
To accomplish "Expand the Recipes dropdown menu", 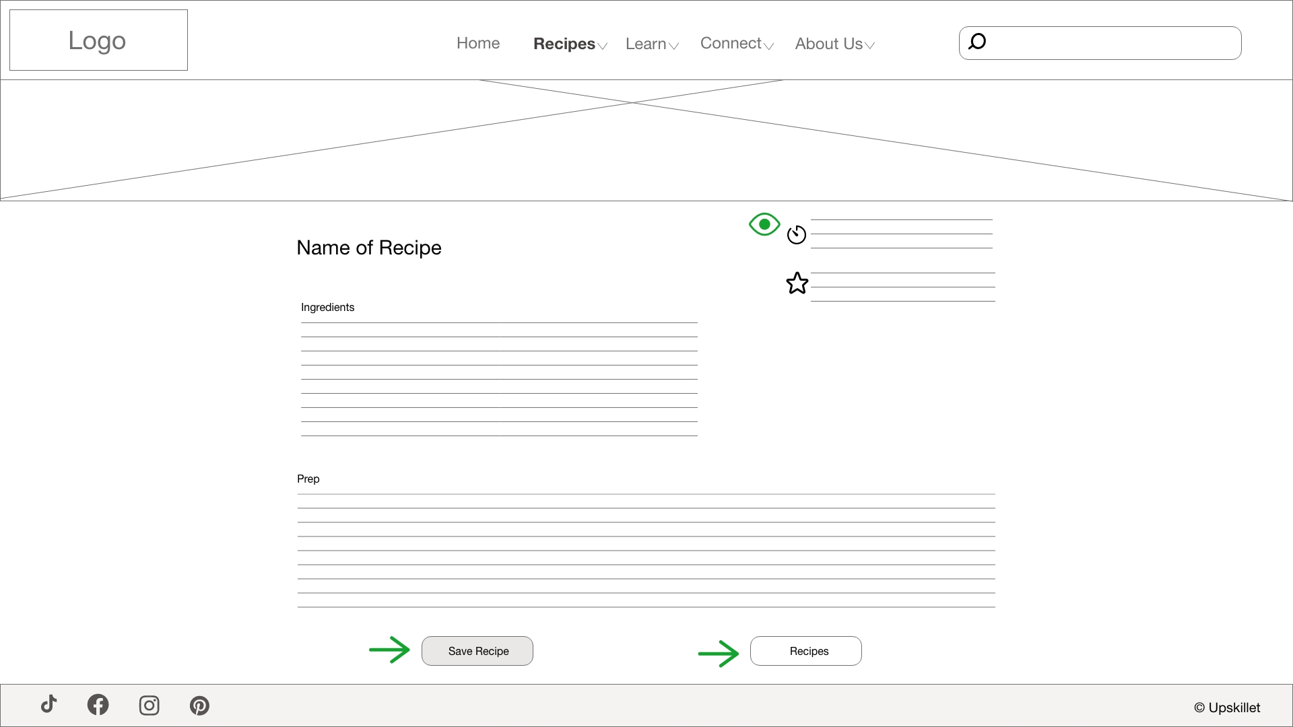I will [x=566, y=43].
